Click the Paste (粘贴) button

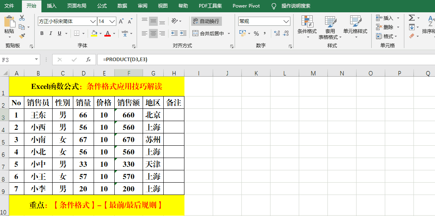point(9,25)
